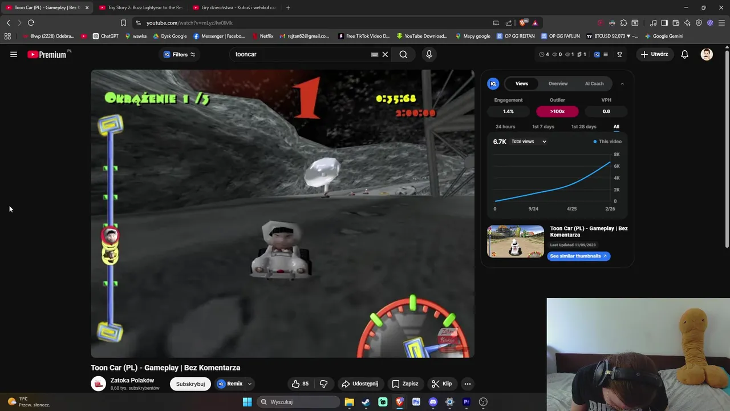Open the Windows Start menu
This screenshot has width=730, height=411.
coord(247,402)
